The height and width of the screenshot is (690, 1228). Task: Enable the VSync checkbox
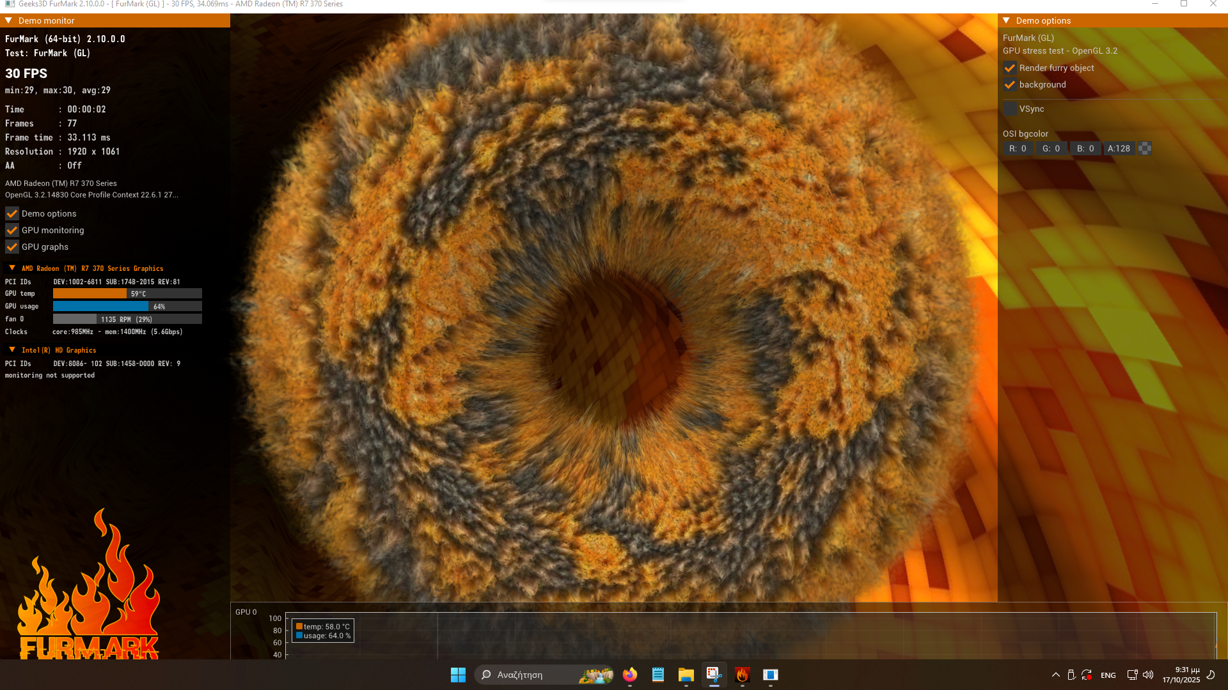1010,109
